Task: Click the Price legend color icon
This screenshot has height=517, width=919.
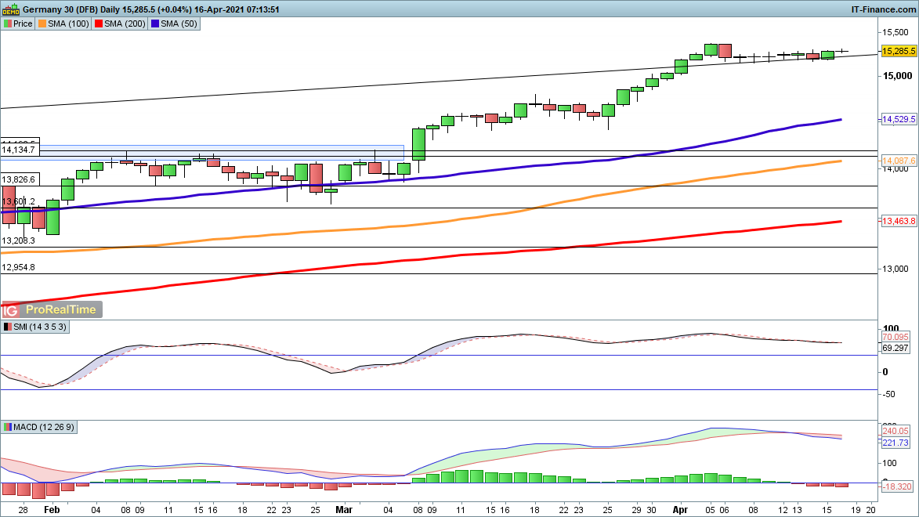Action: point(8,23)
